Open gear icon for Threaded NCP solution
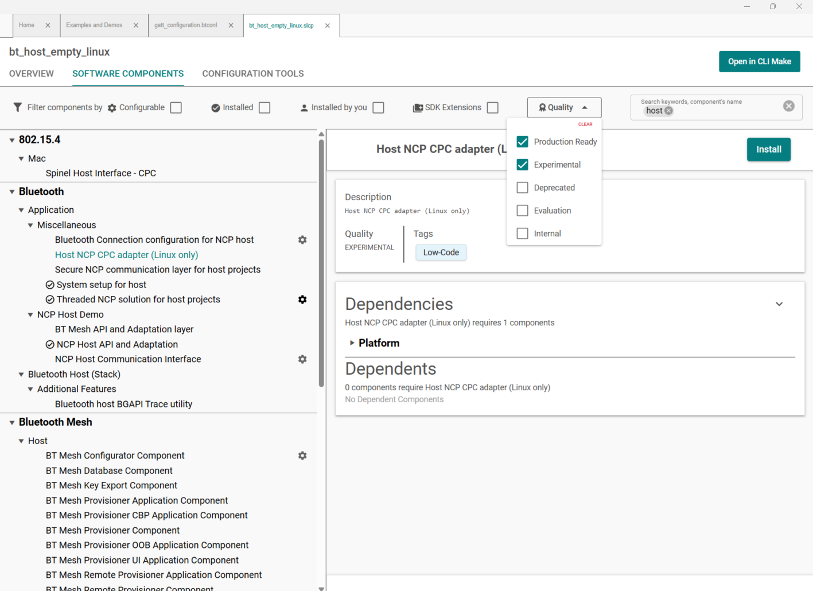 [302, 300]
